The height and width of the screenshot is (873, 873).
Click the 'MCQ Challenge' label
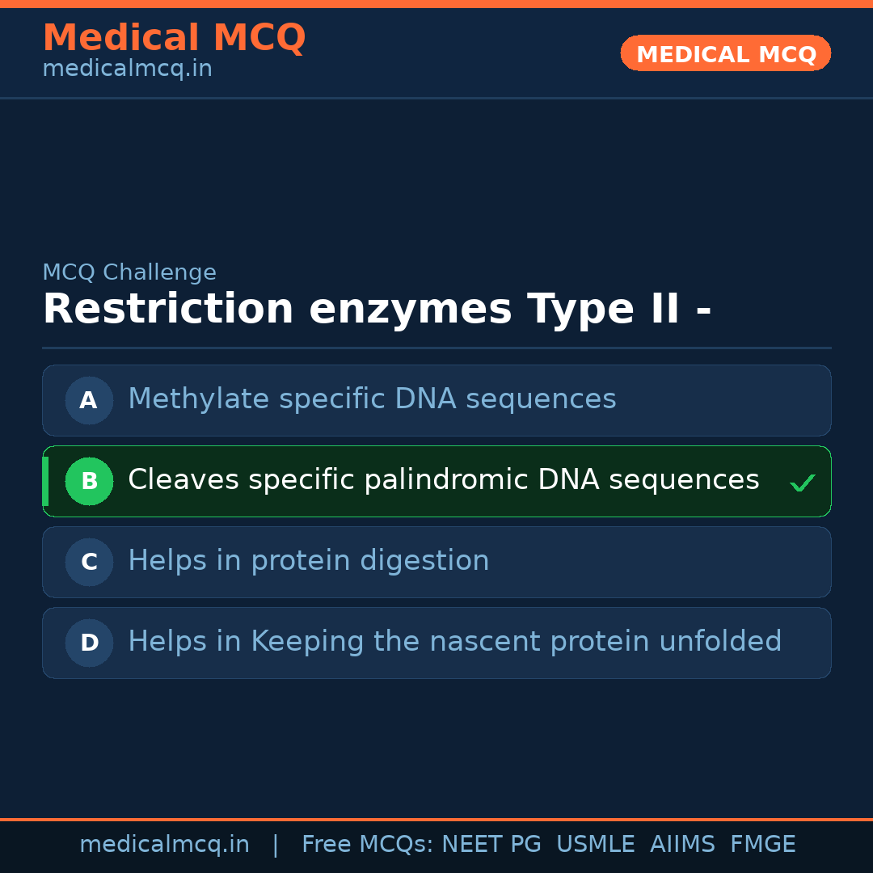point(129,272)
